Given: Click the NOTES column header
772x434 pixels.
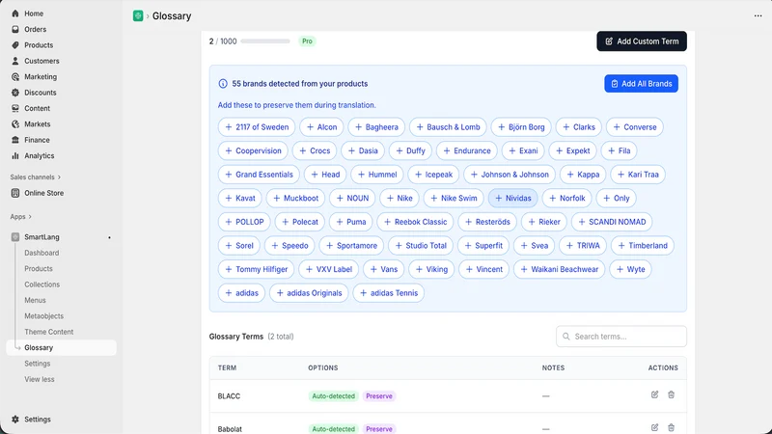Looking at the screenshot, I should [553, 368].
